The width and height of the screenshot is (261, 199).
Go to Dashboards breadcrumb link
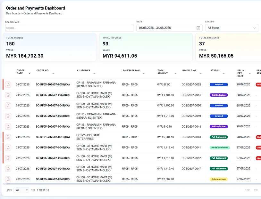pos(13,13)
